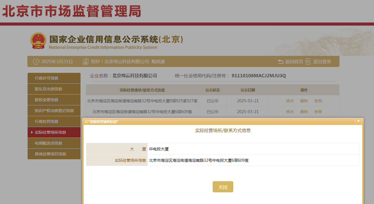This screenshot has width=374, height=204.
Task: Open 行政许可信息 in the sidebar
Action: (54, 78)
